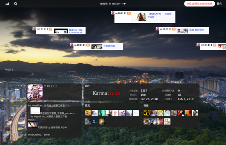
Task: Open friend avatar with circle sketch logo
Action: tap(136, 113)
